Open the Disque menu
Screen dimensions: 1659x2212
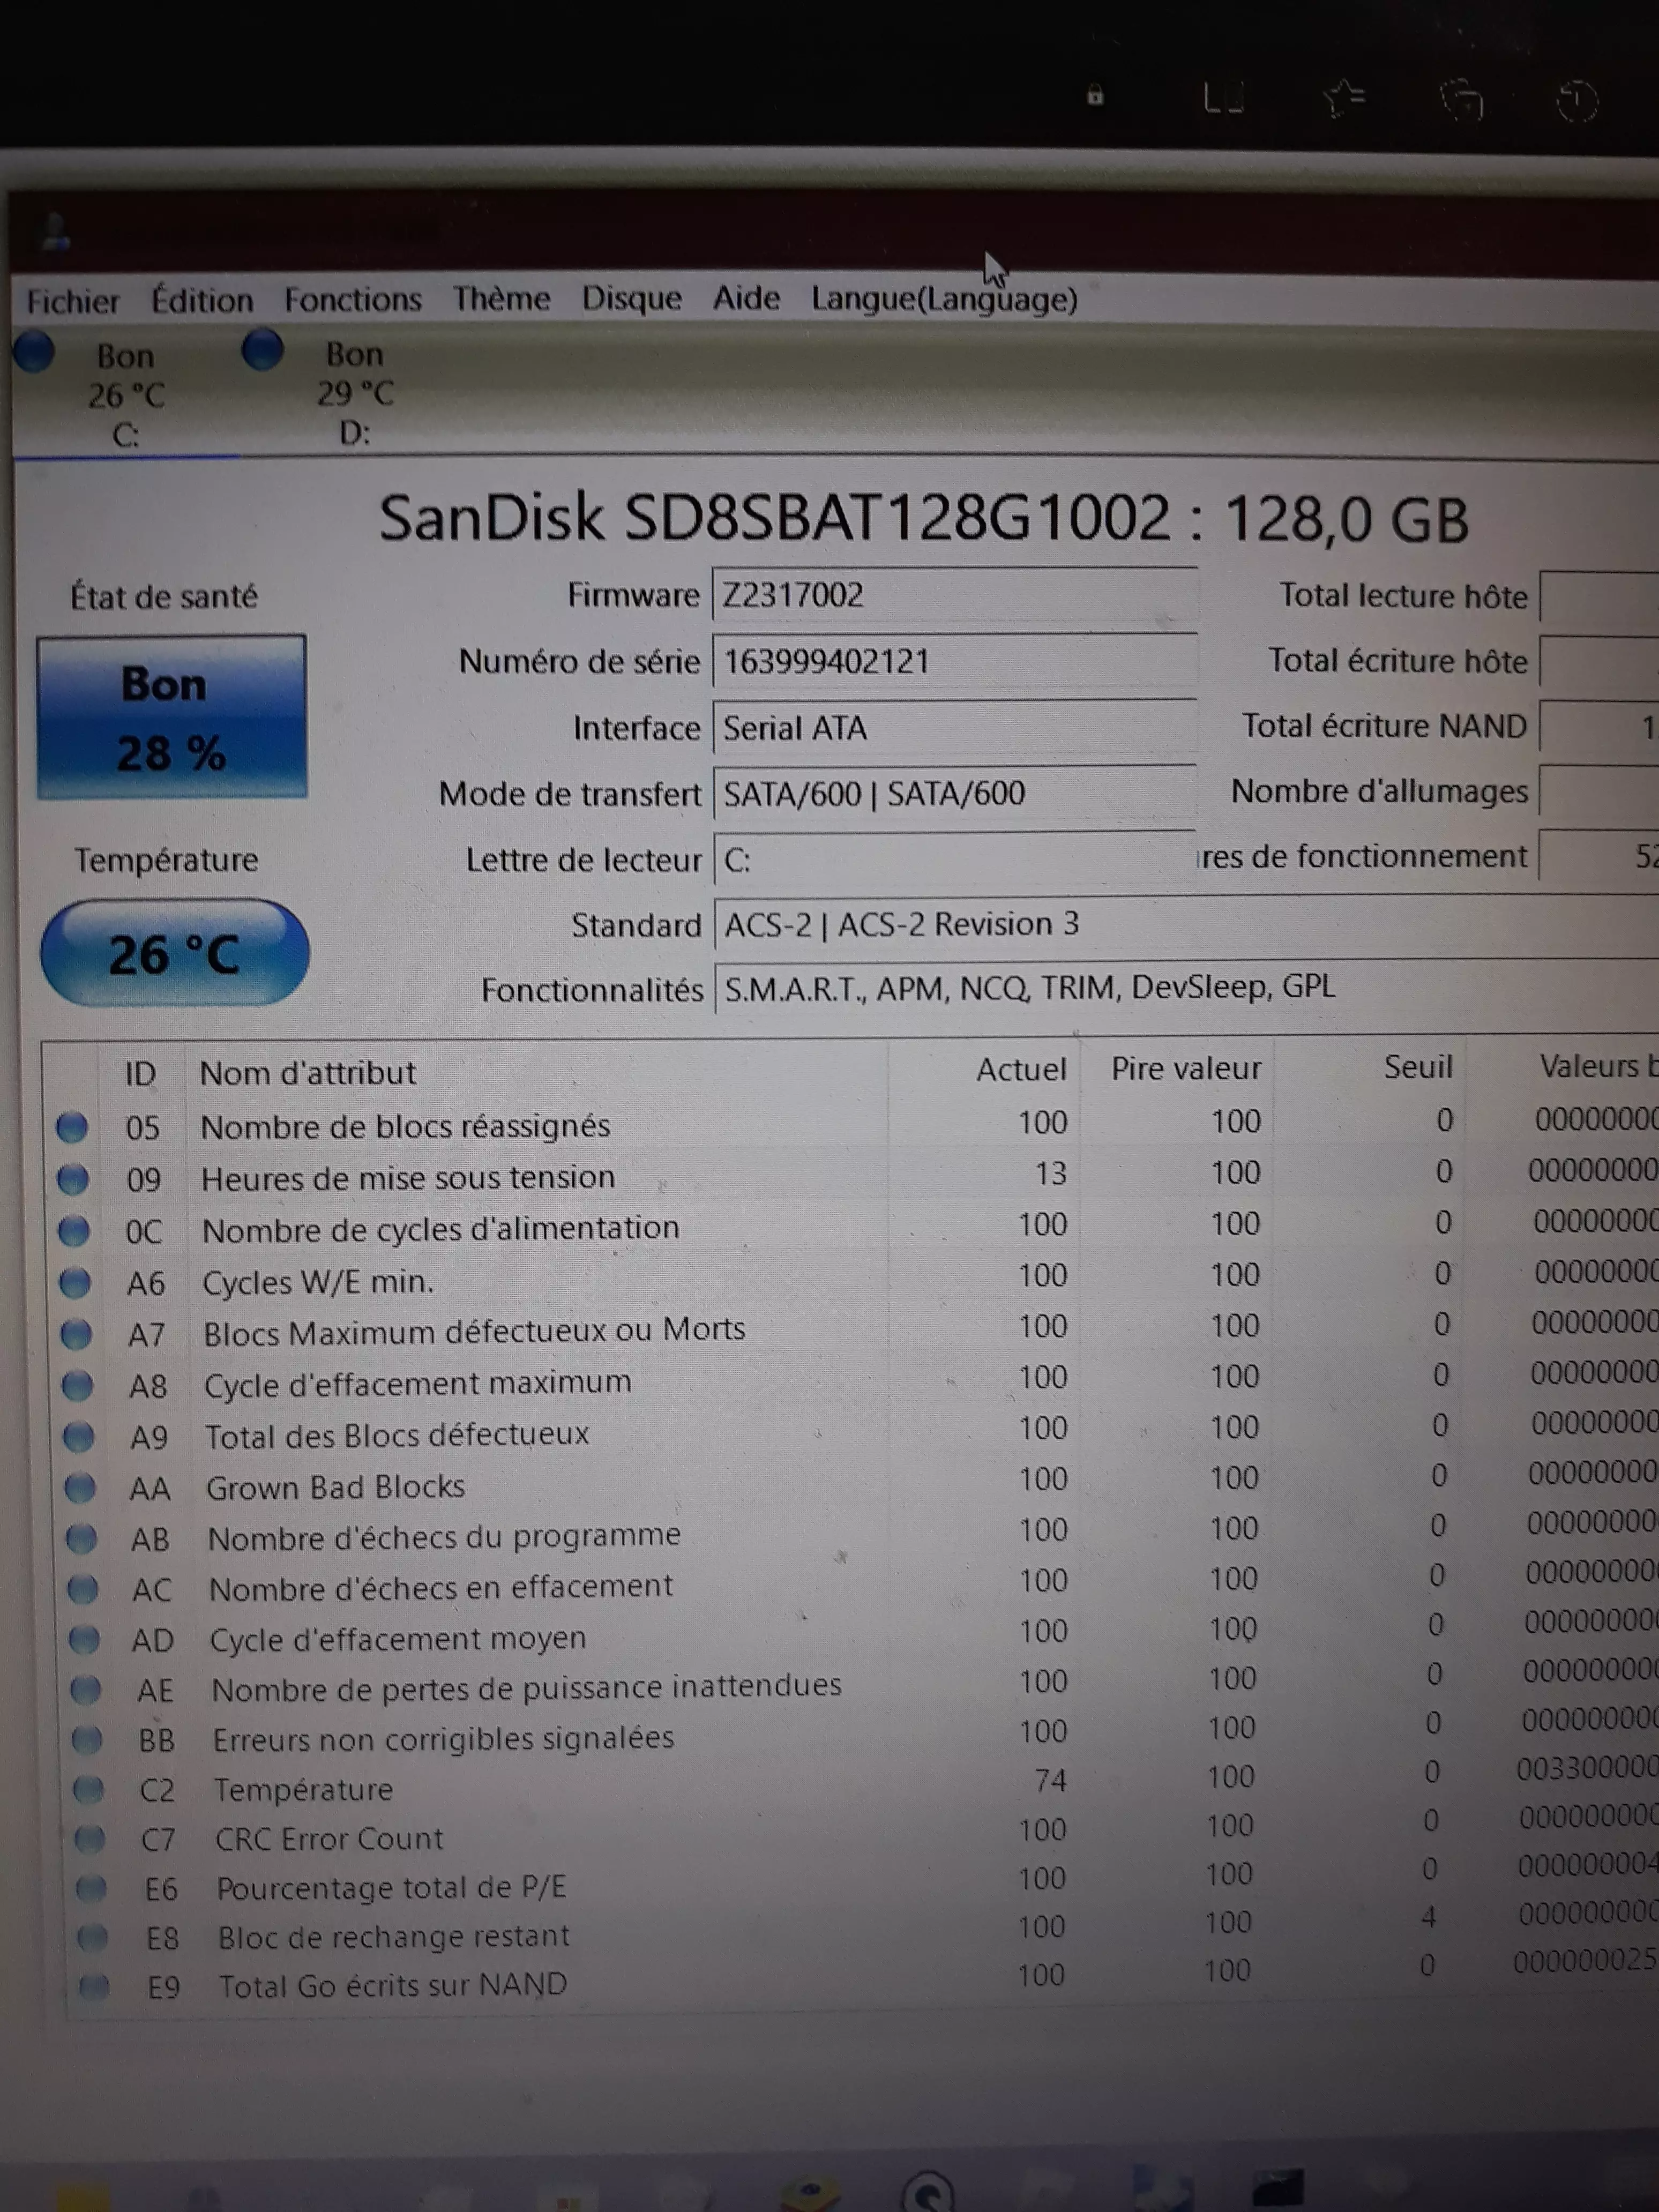coord(631,298)
